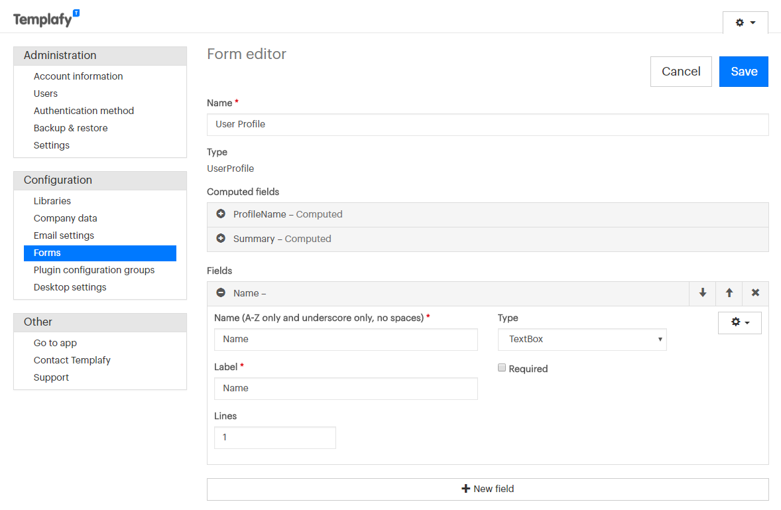The width and height of the screenshot is (781, 510).
Task: Save the form
Action: [x=743, y=72]
